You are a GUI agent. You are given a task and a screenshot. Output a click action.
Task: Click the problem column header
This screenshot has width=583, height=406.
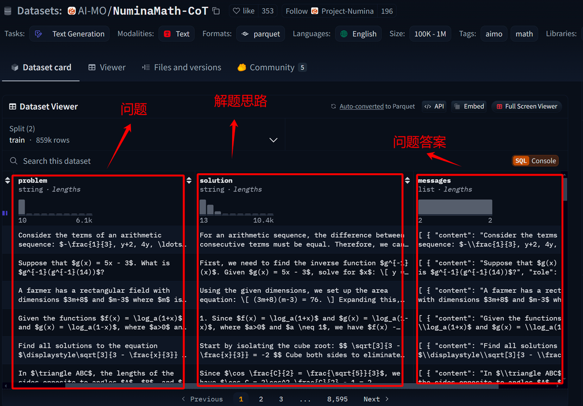coord(33,180)
